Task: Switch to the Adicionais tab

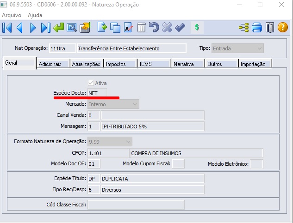Action: (53, 64)
